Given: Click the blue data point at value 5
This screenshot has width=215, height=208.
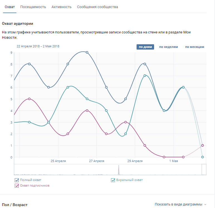Looking at the screenshot, I should pyautogui.click(x=125, y=99).
